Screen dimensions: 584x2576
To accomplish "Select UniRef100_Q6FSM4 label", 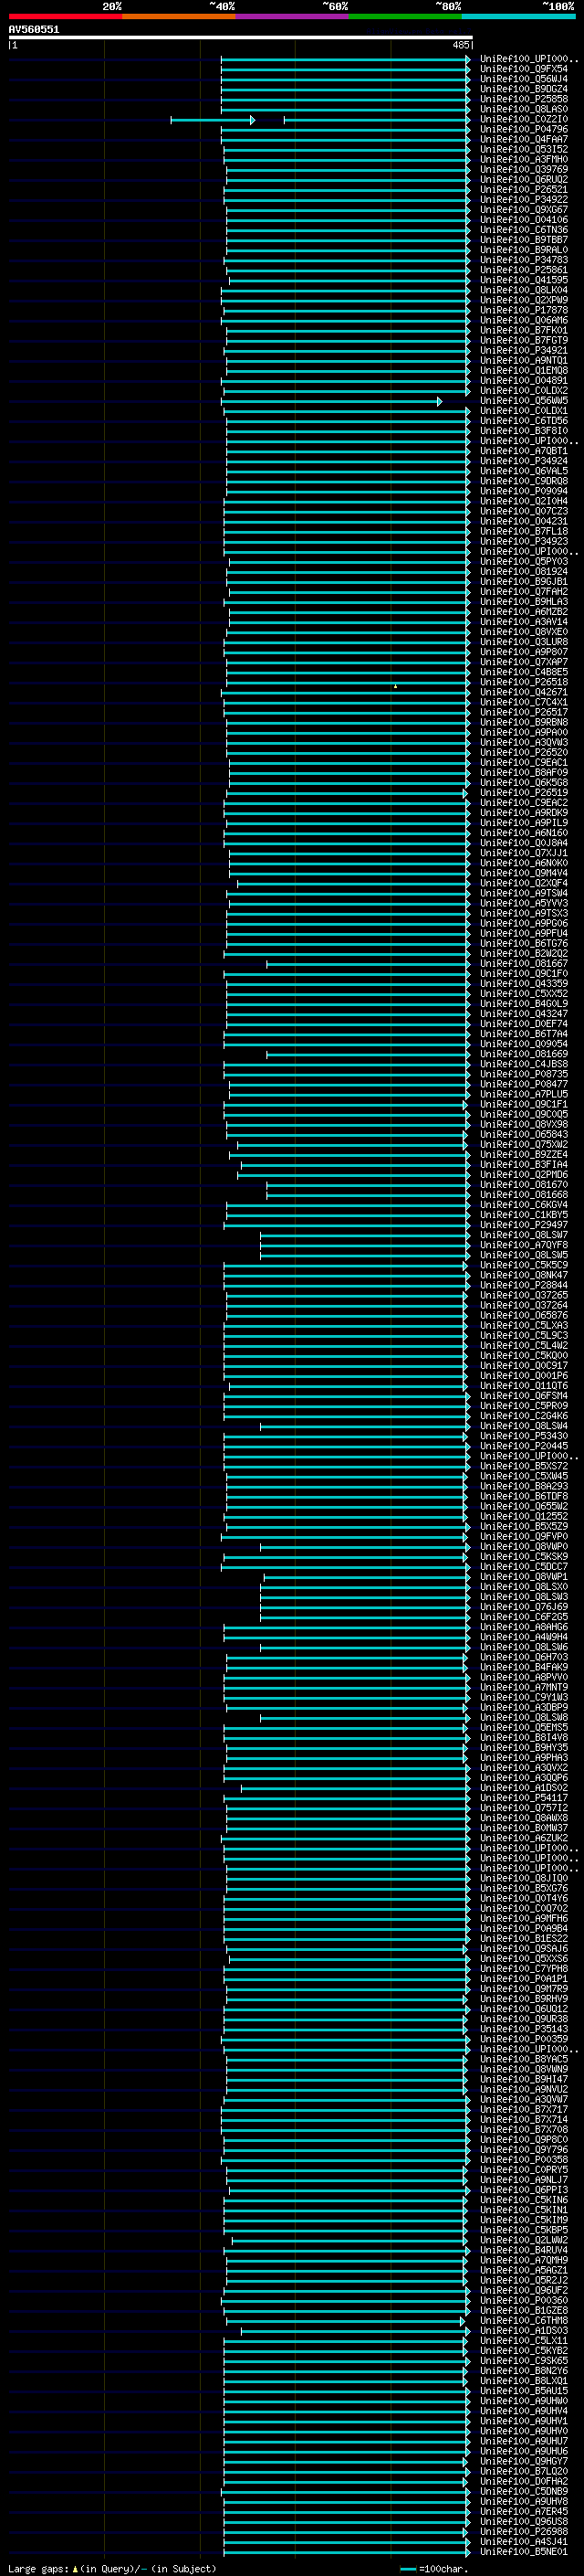I will pos(523,1395).
